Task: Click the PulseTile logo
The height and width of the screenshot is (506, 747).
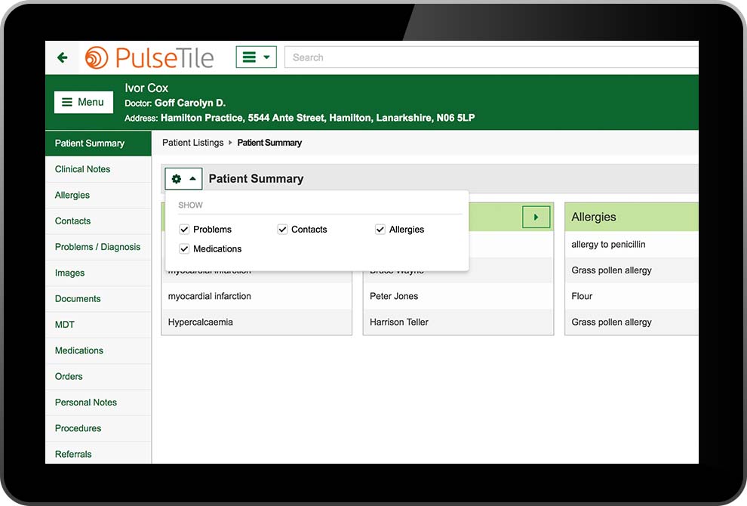Action: point(149,57)
